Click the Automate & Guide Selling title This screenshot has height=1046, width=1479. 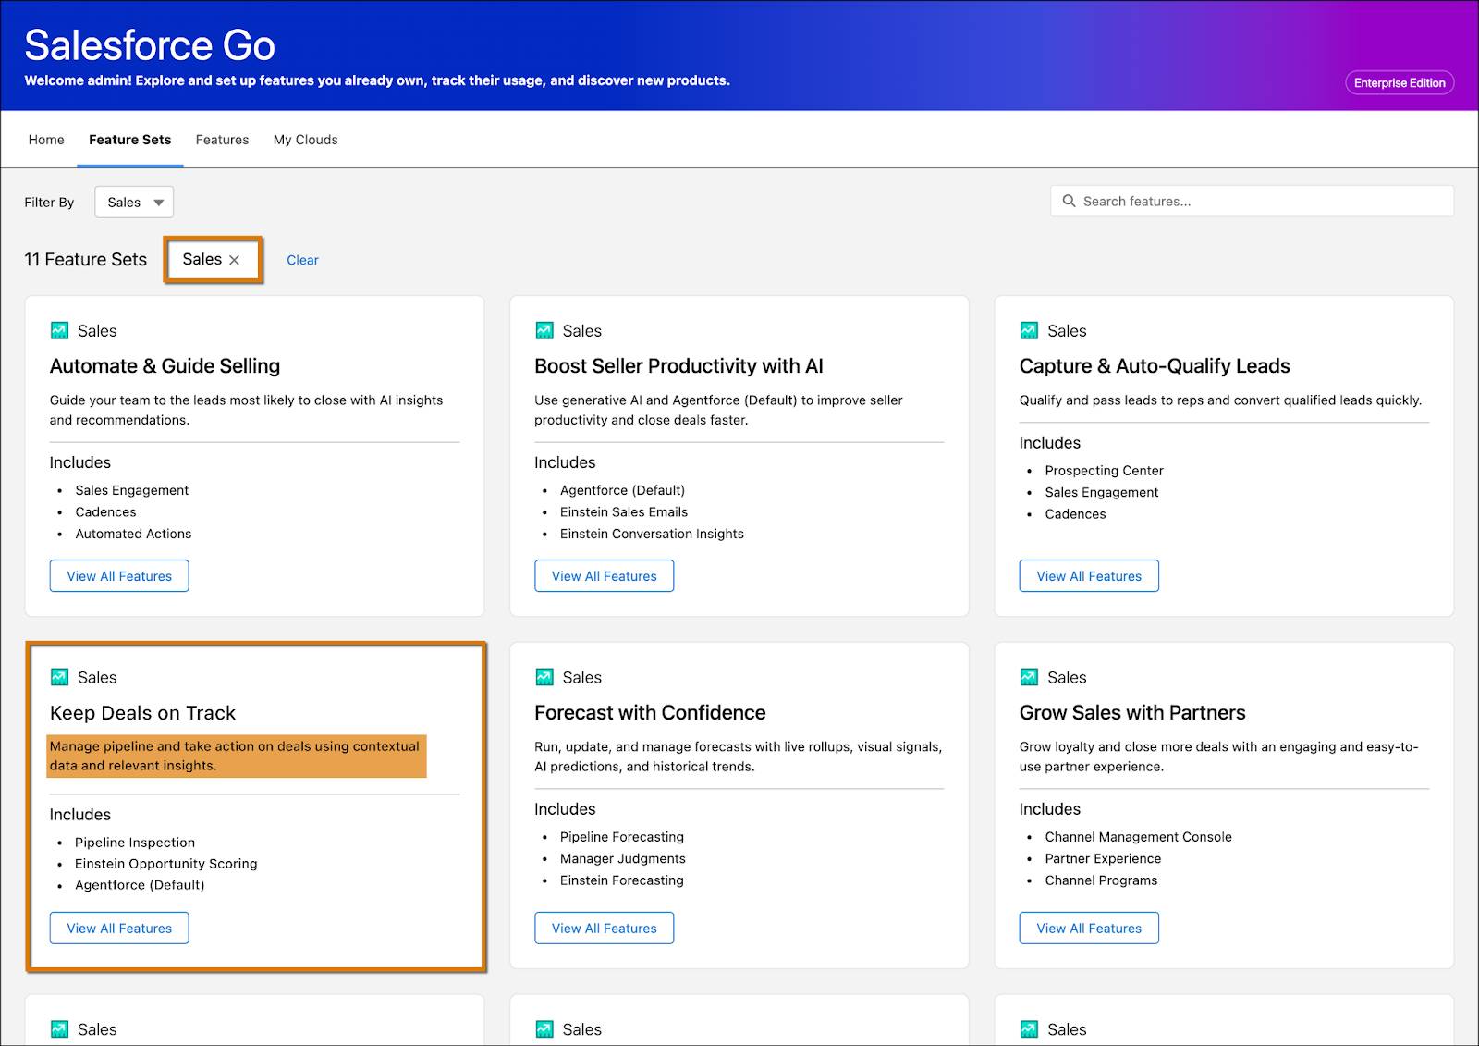click(165, 366)
